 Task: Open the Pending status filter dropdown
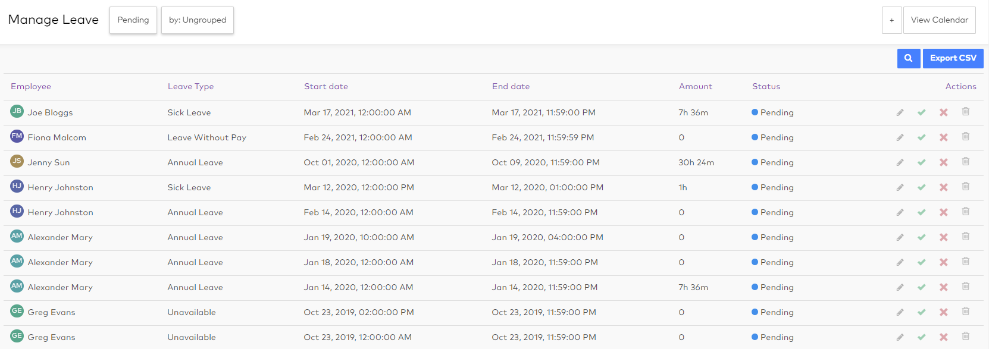(133, 20)
